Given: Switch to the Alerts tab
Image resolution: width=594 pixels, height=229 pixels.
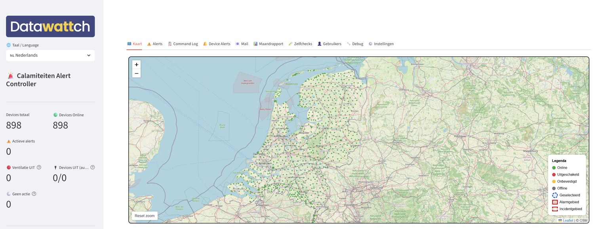Looking at the screenshot, I should (x=155, y=44).
